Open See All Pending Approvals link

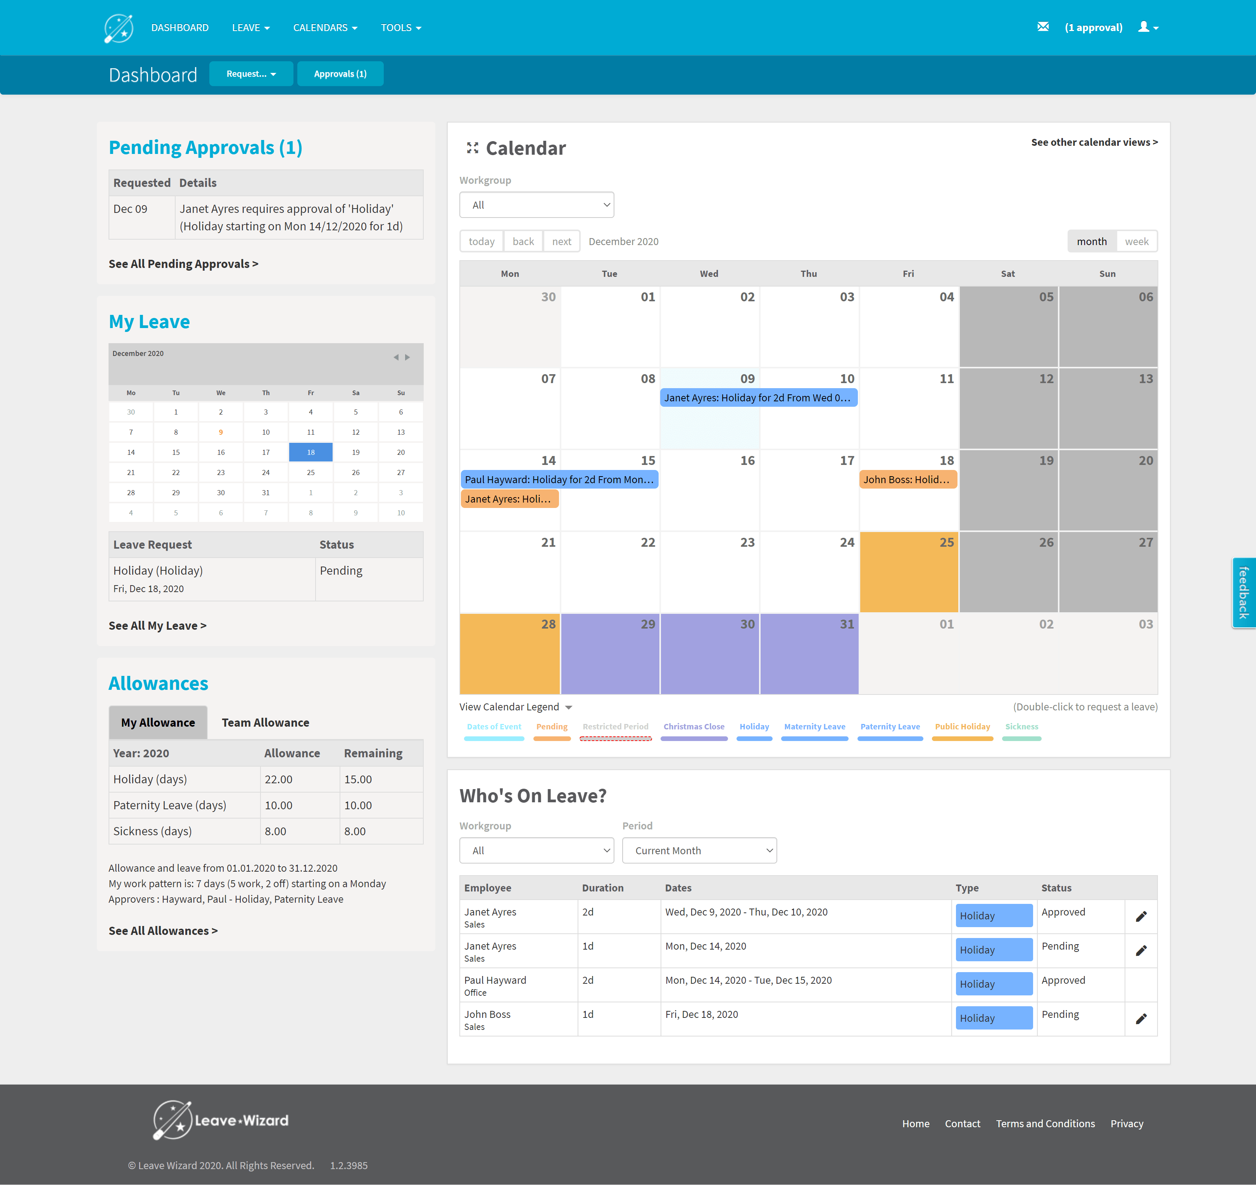pos(183,264)
